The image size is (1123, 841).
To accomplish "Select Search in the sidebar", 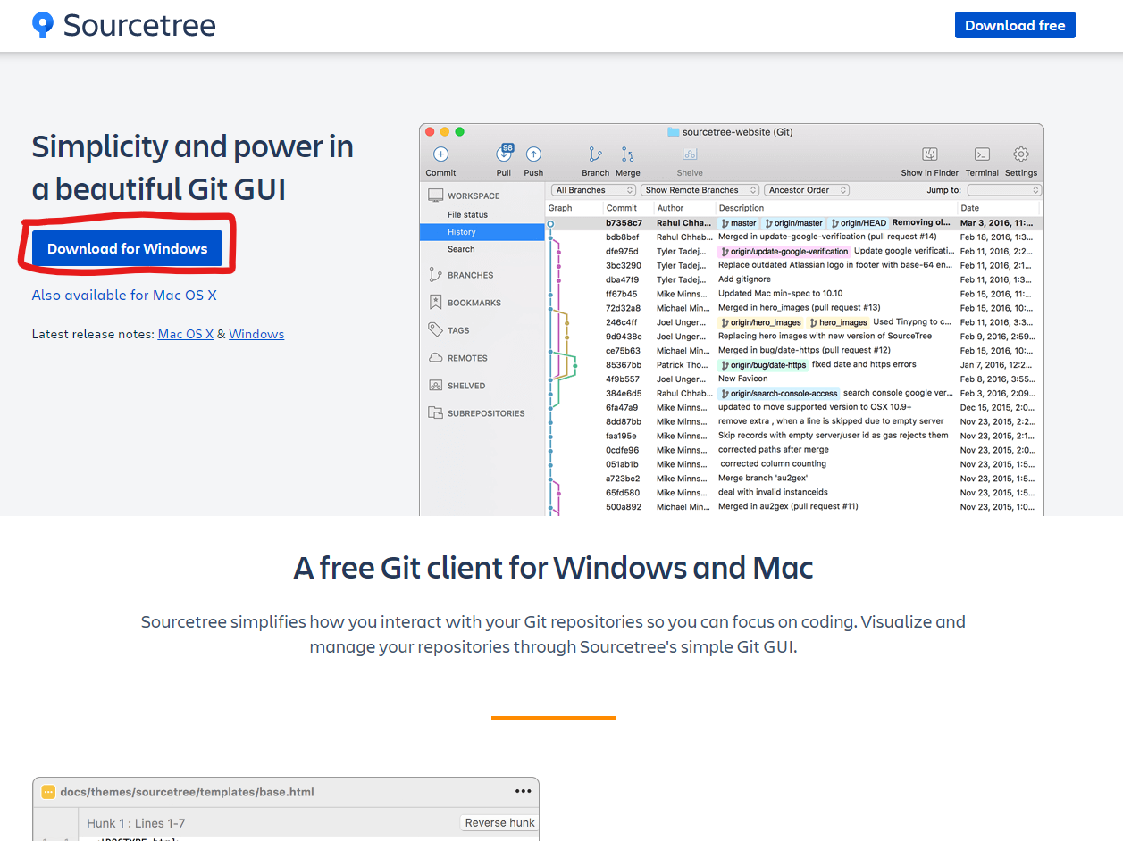I will pos(461,249).
